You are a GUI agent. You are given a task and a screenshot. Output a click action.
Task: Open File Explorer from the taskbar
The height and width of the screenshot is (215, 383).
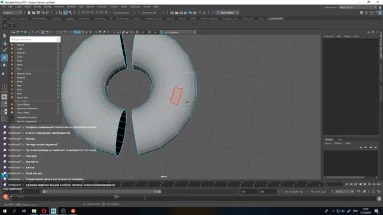point(34,211)
